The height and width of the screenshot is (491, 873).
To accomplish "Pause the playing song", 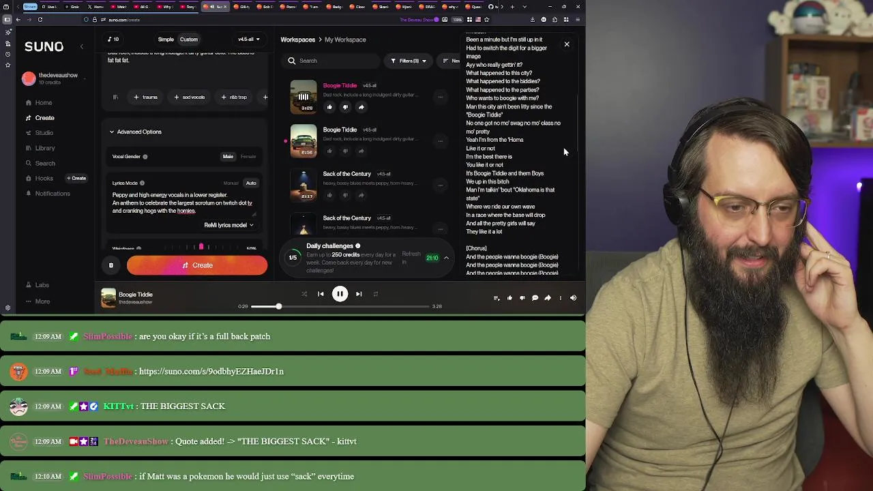I will tap(340, 294).
